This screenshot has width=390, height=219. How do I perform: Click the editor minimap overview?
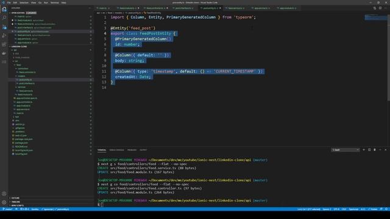coord(376,18)
